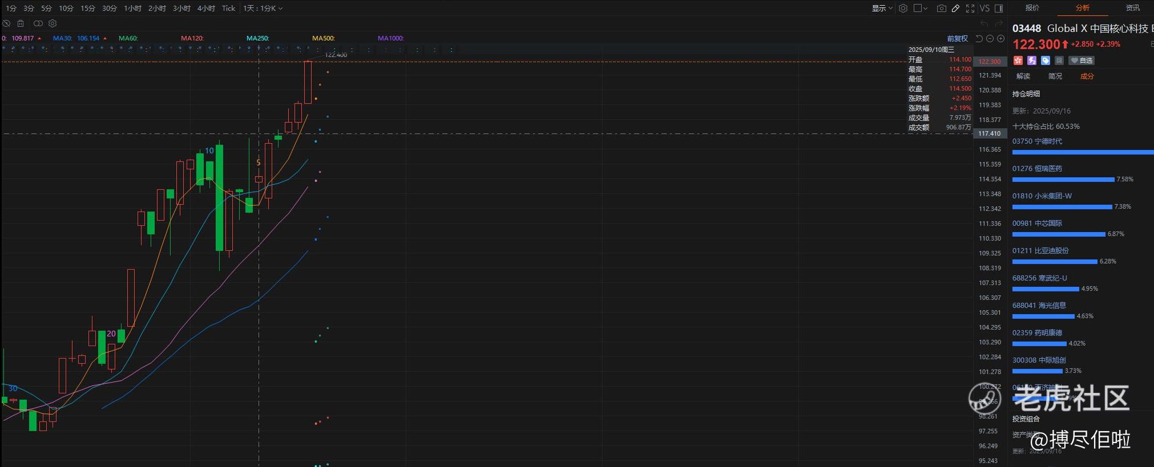
Task: Expand the layout dropdown chevron
Action: click(x=925, y=8)
